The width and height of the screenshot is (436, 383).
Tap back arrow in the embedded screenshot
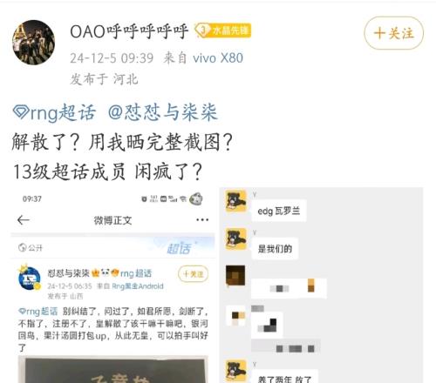(x=24, y=220)
